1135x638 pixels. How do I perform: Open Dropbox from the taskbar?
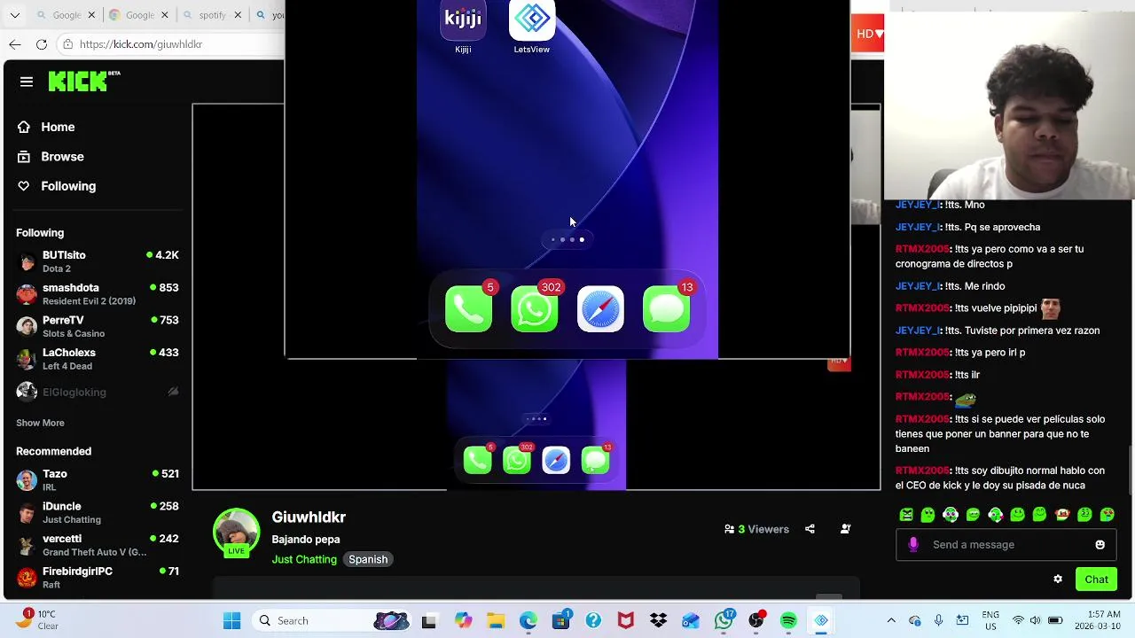pos(658,621)
